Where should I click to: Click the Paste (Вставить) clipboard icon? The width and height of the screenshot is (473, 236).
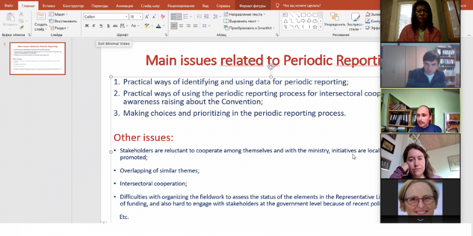10,17
